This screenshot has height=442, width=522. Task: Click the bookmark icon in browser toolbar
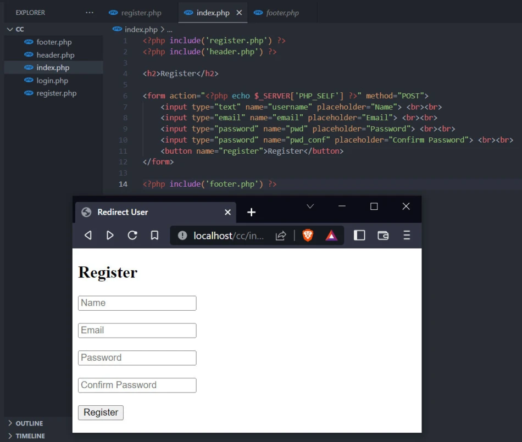155,236
